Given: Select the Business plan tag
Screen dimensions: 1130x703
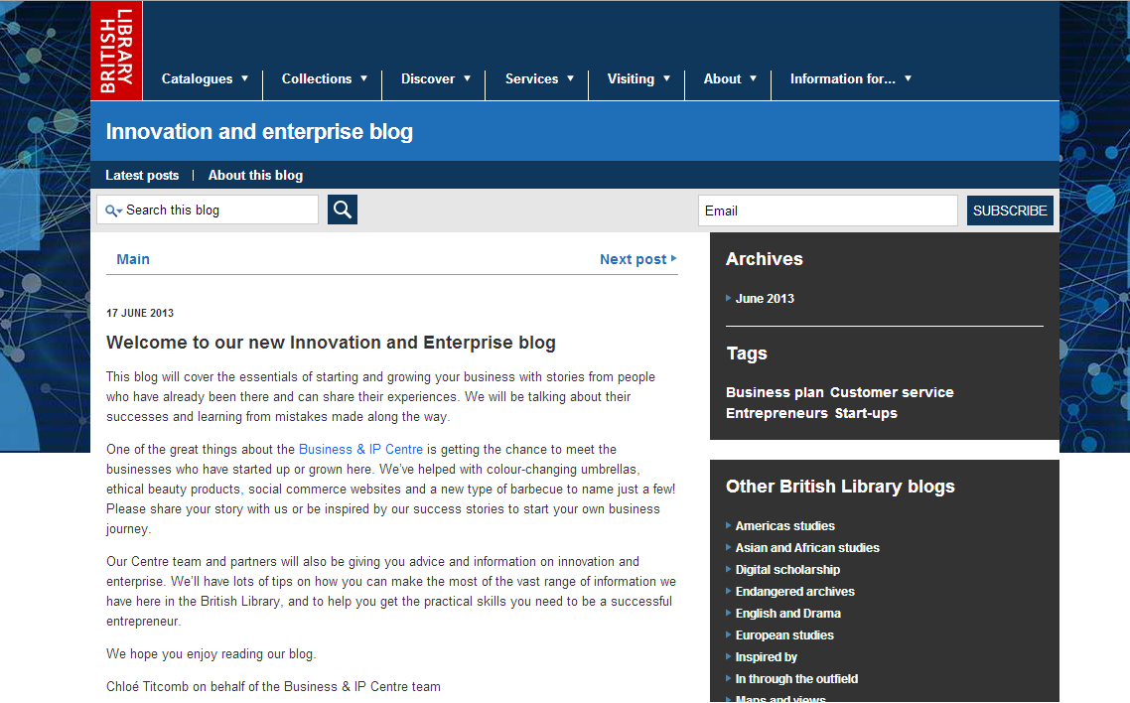Looking at the screenshot, I should 775,392.
